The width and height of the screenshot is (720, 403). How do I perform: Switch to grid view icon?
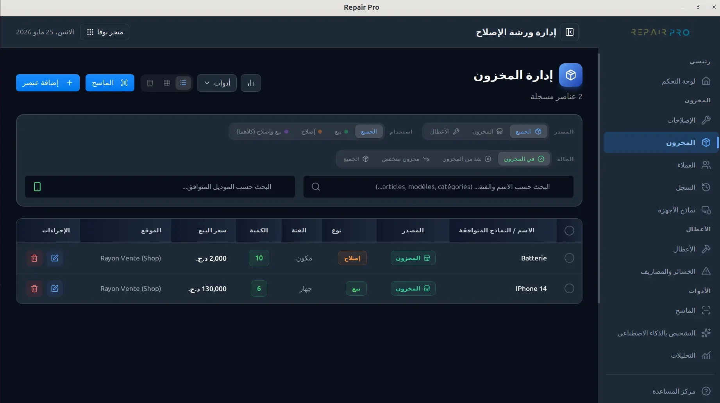pyautogui.click(x=167, y=83)
